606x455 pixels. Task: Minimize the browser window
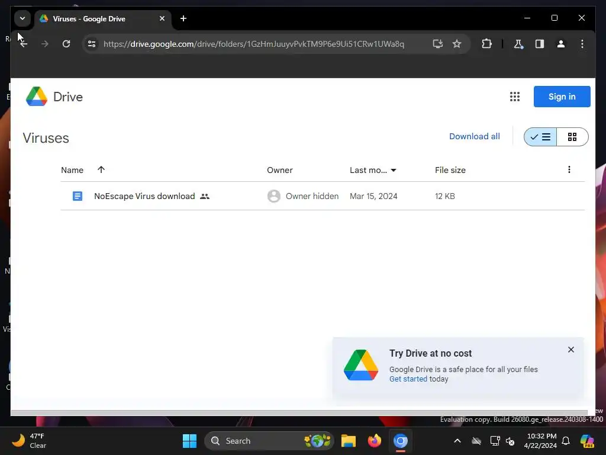pyautogui.click(x=527, y=18)
